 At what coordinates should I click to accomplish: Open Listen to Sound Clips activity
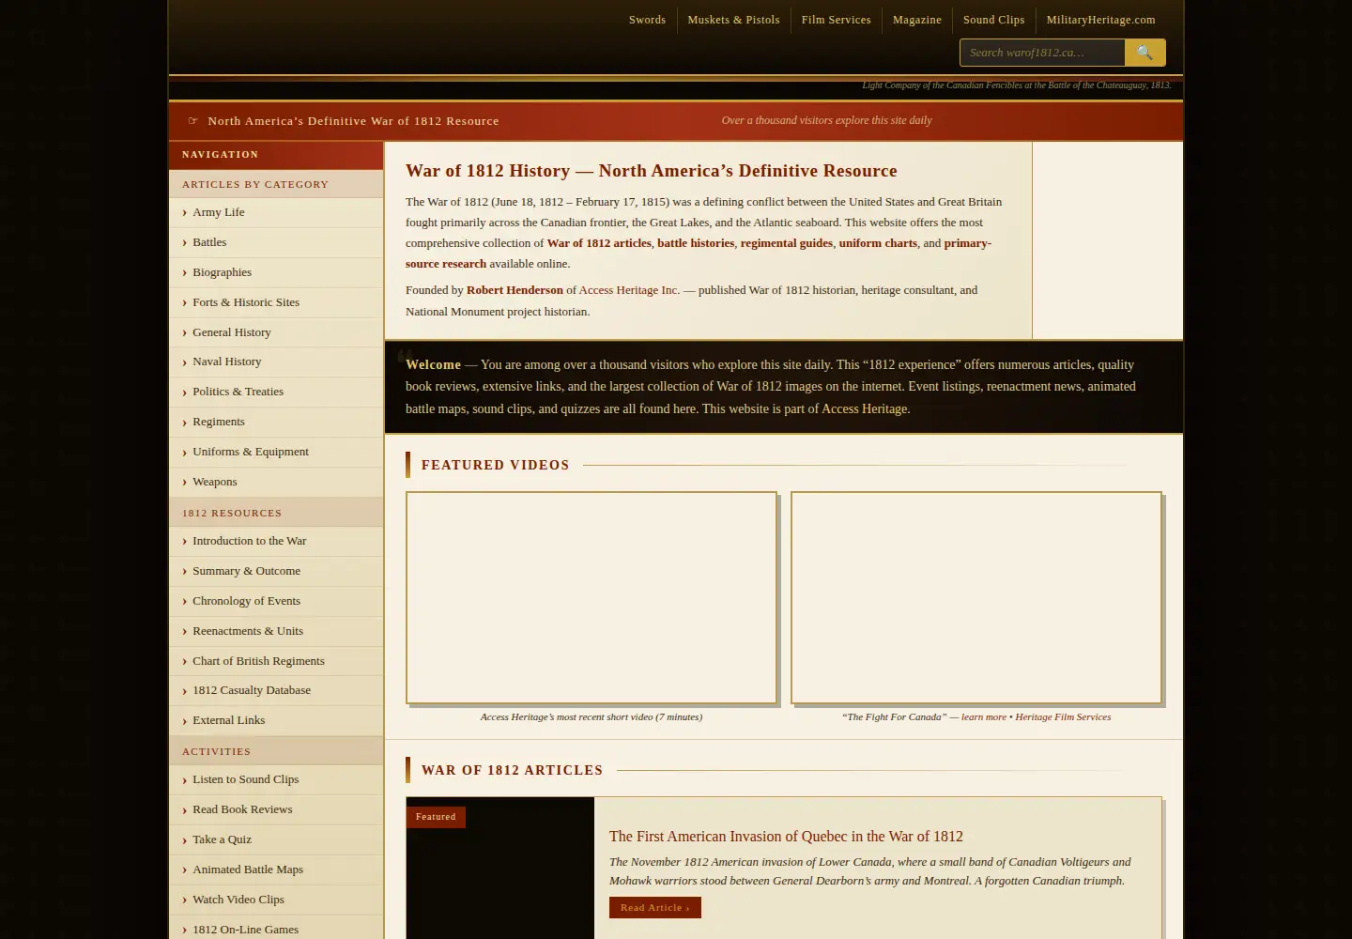[x=276, y=779]
